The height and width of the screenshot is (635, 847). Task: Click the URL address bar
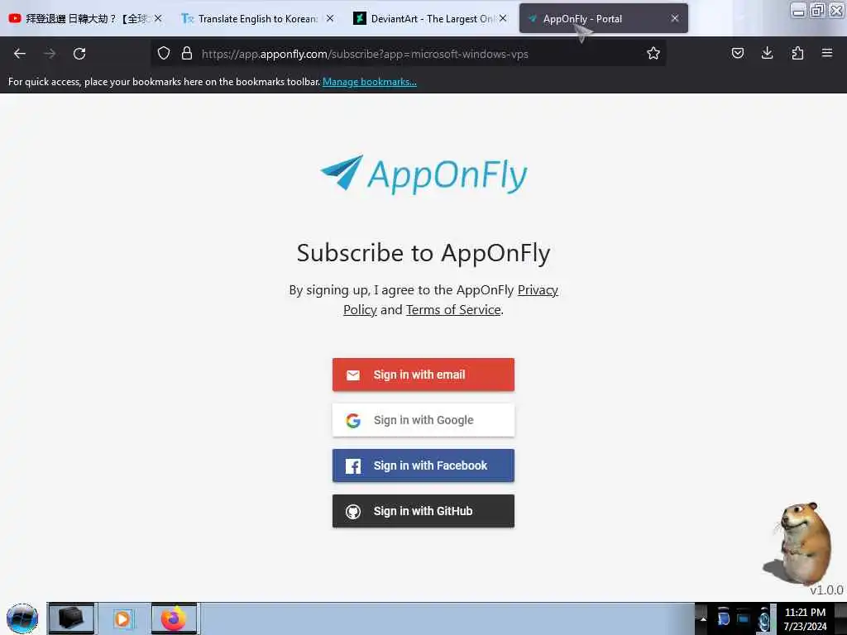(x=408, y=54)
